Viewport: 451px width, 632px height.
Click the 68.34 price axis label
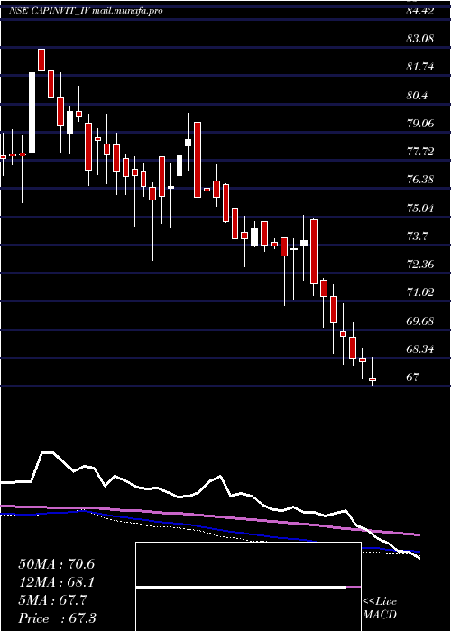click(420, 349)
